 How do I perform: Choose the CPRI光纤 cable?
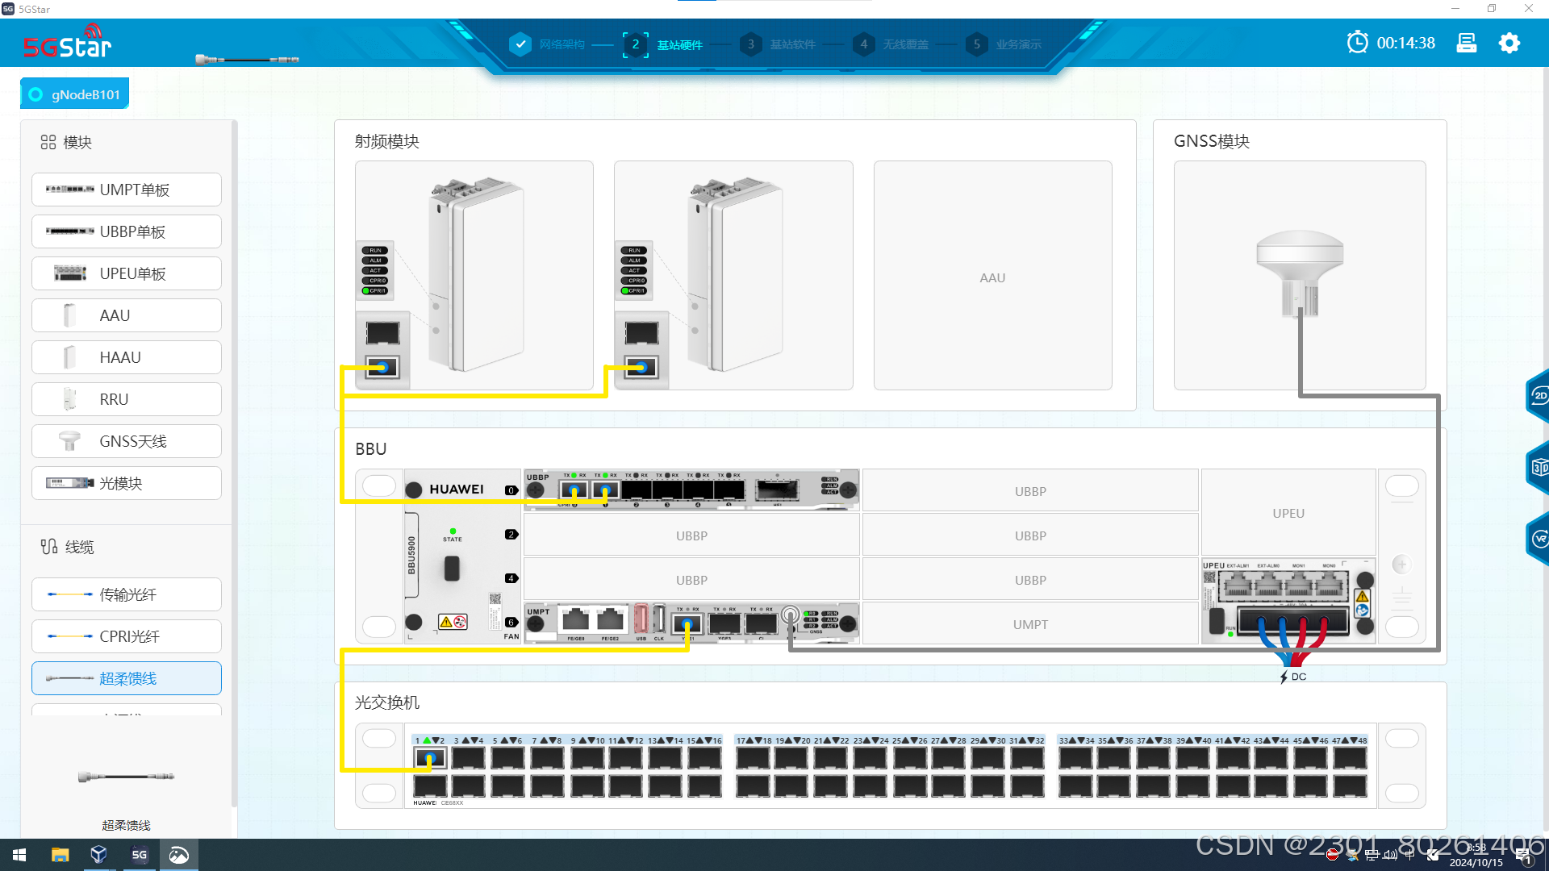click(x=127, y=636)
